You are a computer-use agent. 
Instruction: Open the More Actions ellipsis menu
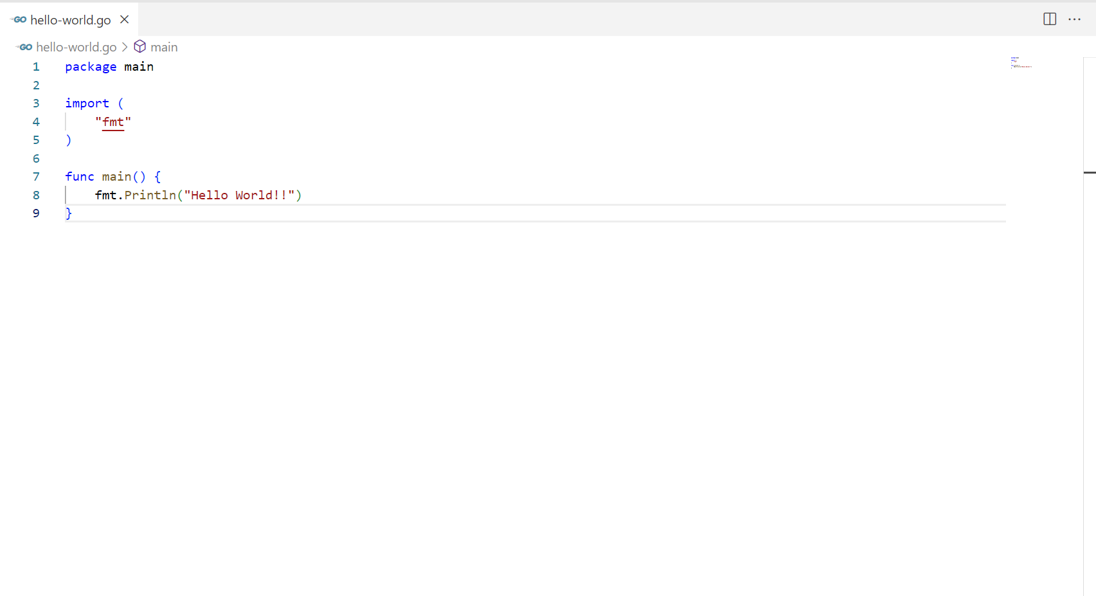(1074, 19)
